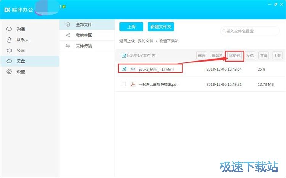Image resolution: width=286 pixels, height=178 pixels.
Task: Maximize the 哒咔办公 window
Action: click(276, 4)
